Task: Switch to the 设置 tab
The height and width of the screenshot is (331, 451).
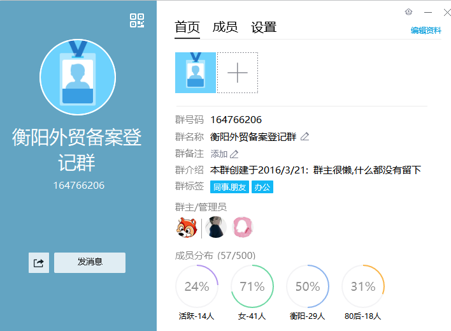Action: [264, 27]
